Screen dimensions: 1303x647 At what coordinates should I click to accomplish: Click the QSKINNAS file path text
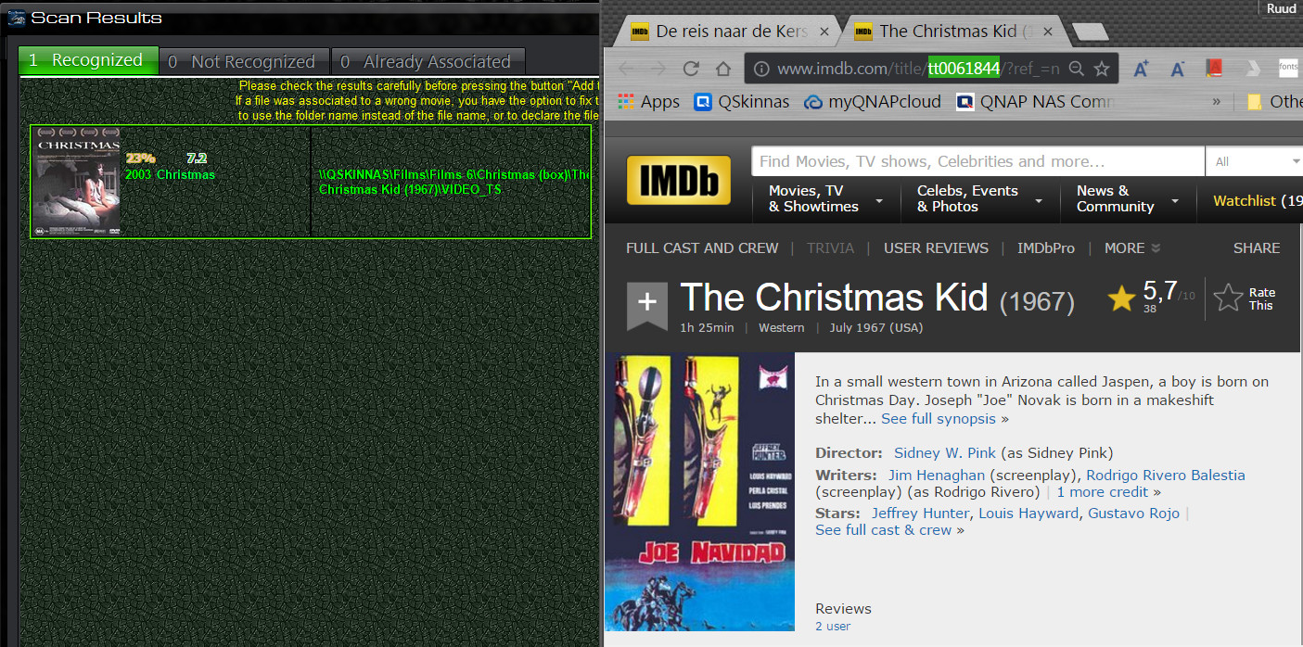coord(455,182)
